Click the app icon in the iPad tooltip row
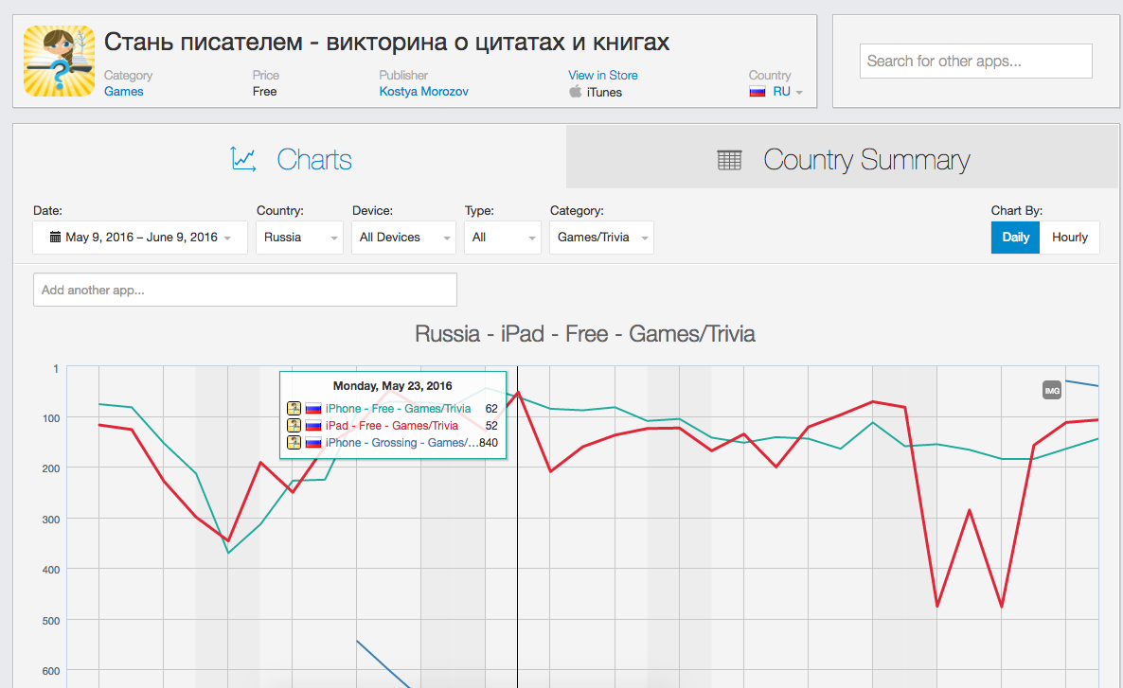The height and width of the screenshot is (688, 1123). (294, 425)
